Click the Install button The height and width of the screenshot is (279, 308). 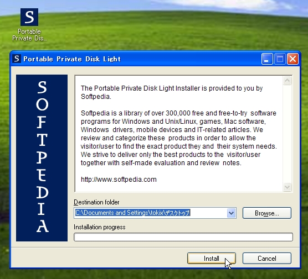(212, 259)
